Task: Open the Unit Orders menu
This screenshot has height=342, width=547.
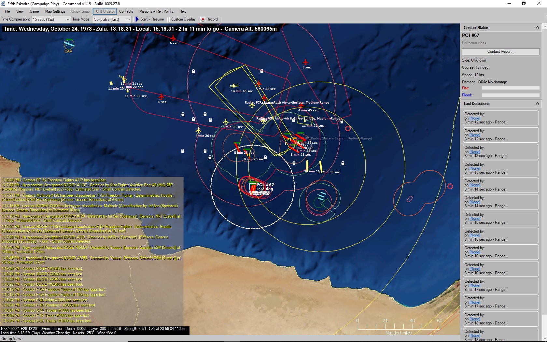Action: [x=105, y=11]
